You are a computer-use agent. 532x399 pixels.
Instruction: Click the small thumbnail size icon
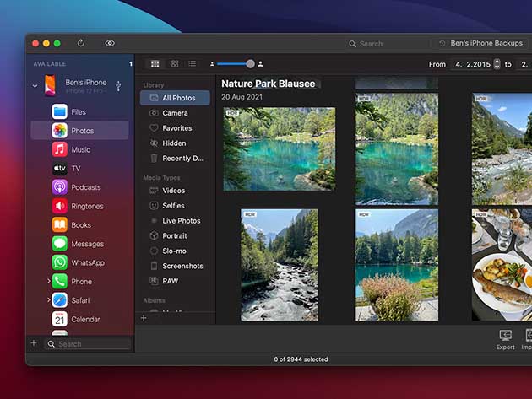pos(212,64)
